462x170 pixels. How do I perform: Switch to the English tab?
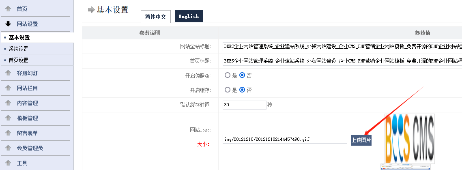click(189, 16)
